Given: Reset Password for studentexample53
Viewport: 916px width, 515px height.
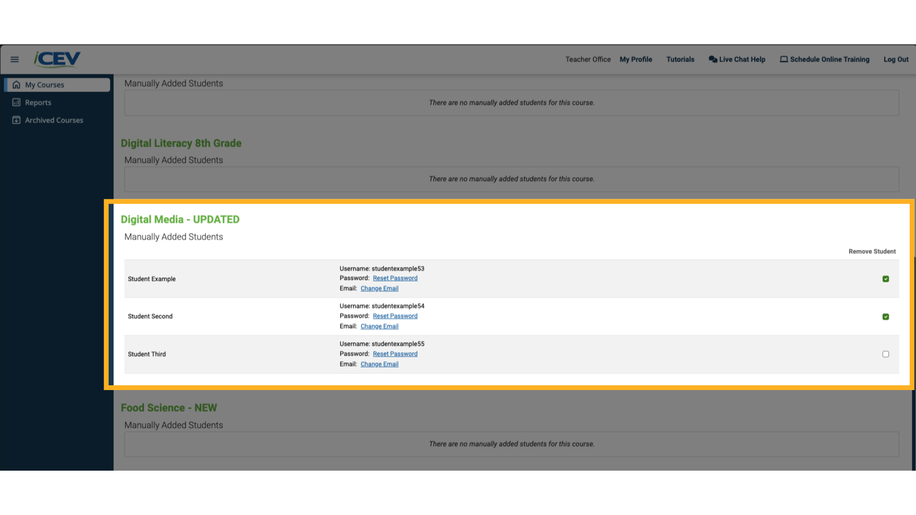Looking at the screenshot, I should click(395, 278).
